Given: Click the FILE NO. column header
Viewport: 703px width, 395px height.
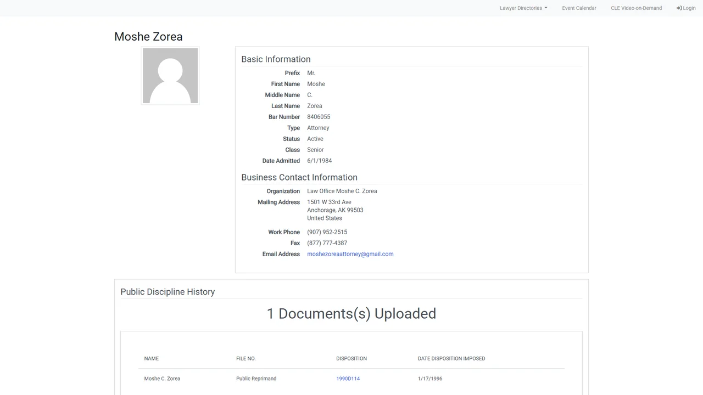Looking at the screenshot, I should 246,359.
